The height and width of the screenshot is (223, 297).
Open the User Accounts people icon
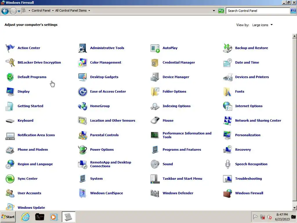pos(10,193)
